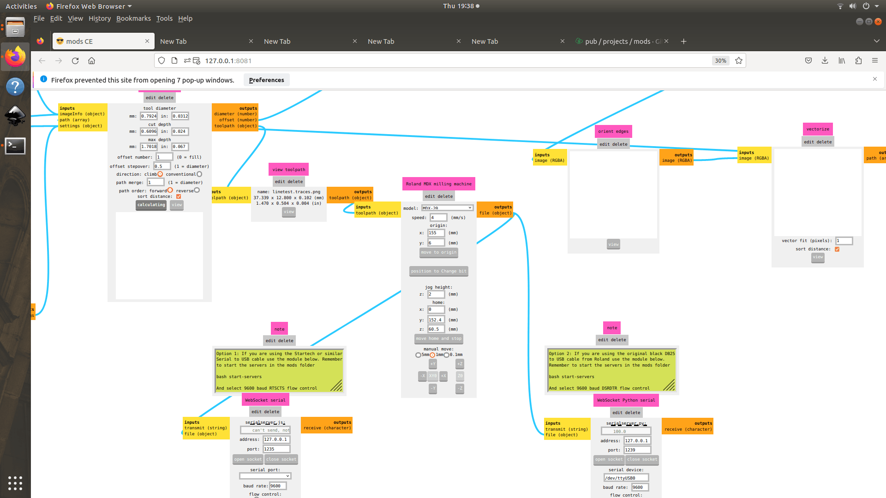Open the MDX-20 model dropdown

pyautogui.click(x=447, y=208)
